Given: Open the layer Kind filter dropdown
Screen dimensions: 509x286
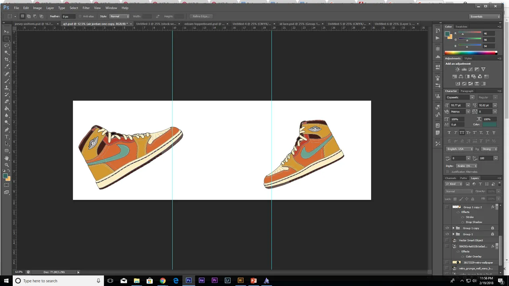Looking at the screenshot, I should point(454,184).
